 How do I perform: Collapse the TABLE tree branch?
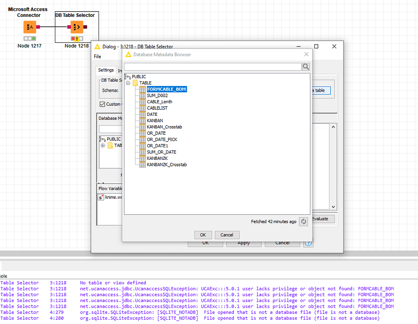click(x=128, y=83)
